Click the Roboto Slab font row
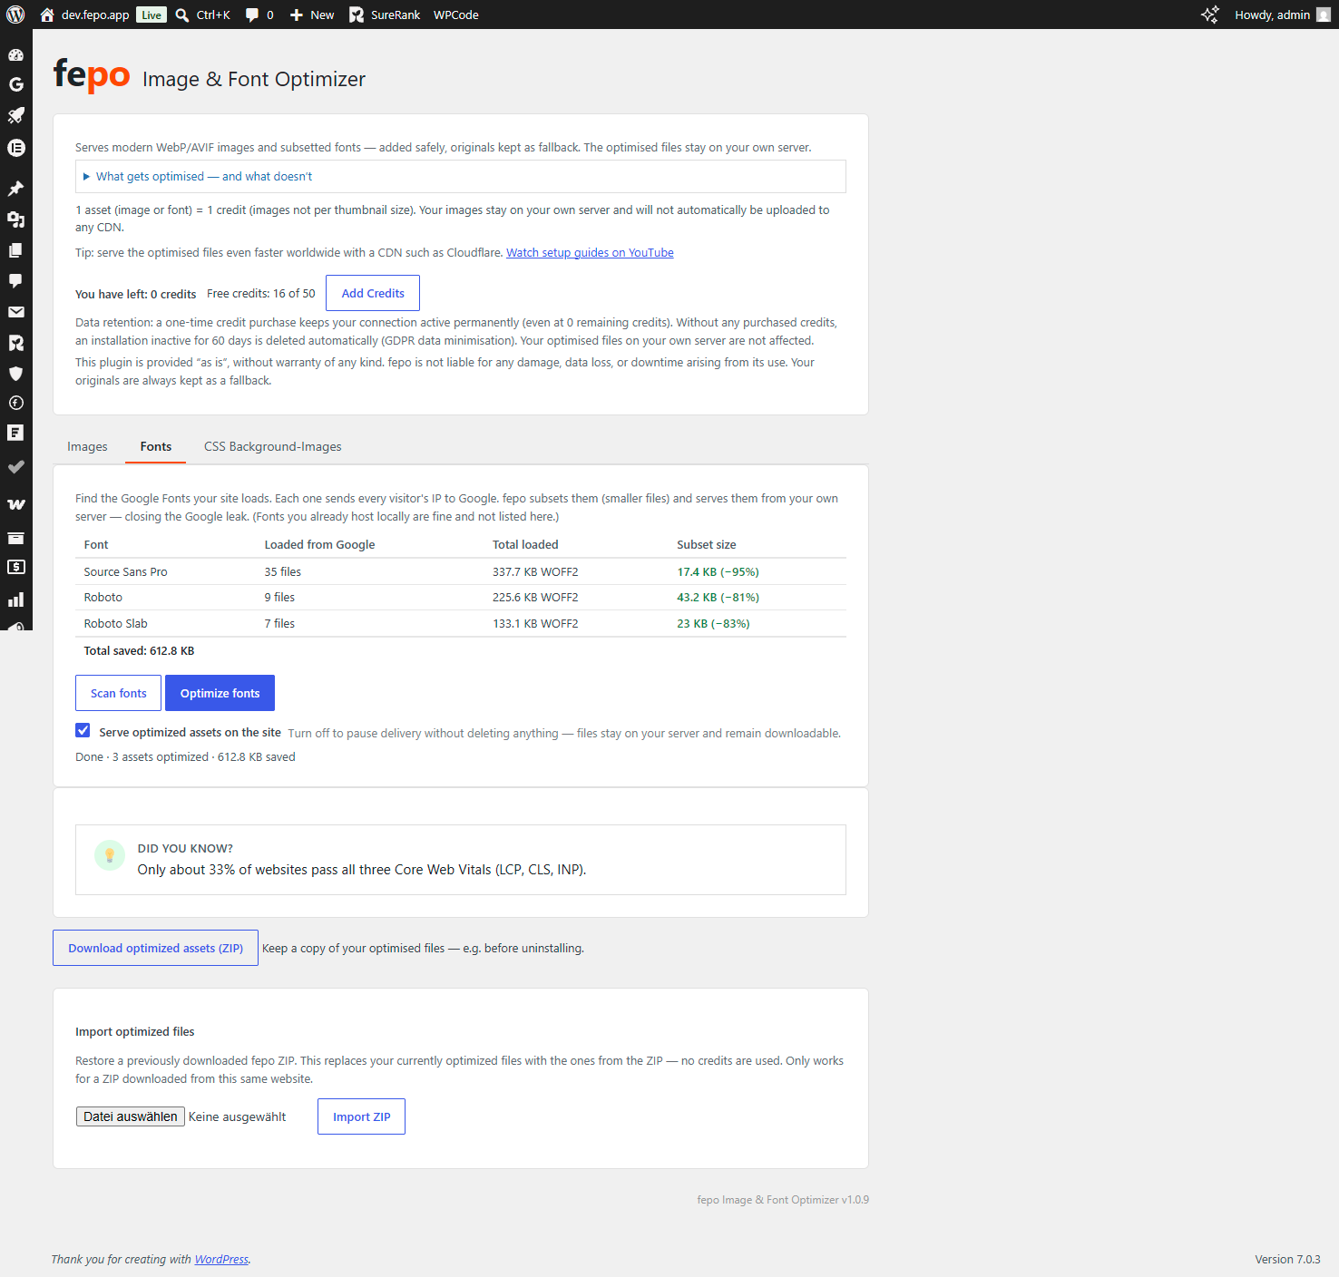 tap(461, 623)
